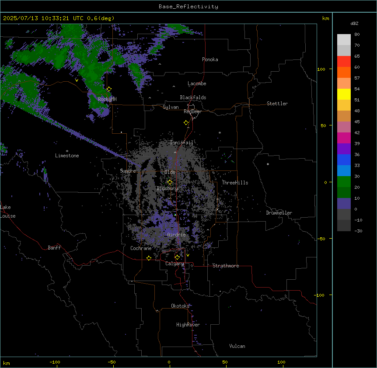Click the Base_Reflectivity title
The height and width of the screenshot is (368, 377).
[188, 7]
